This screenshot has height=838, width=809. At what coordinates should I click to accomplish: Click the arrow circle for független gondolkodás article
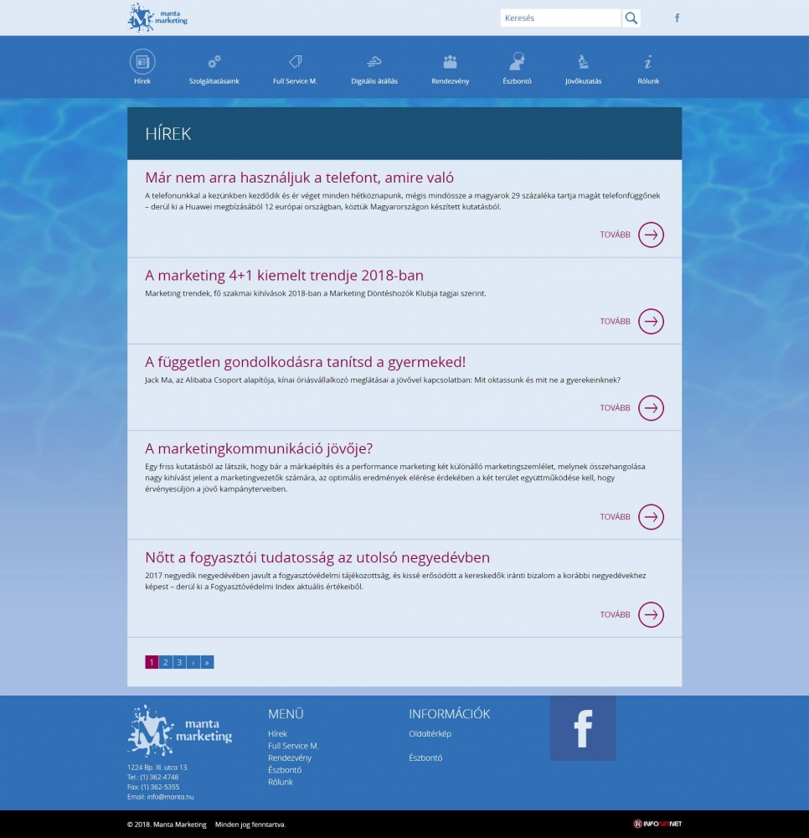[651, 408]
